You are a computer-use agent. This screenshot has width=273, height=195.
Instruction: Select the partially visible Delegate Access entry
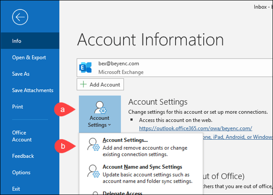point(141,192)
